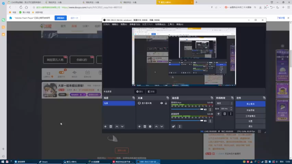Click the browser refresh icon
The width and height of the screenshot is (292, 164).
[21, 7]
